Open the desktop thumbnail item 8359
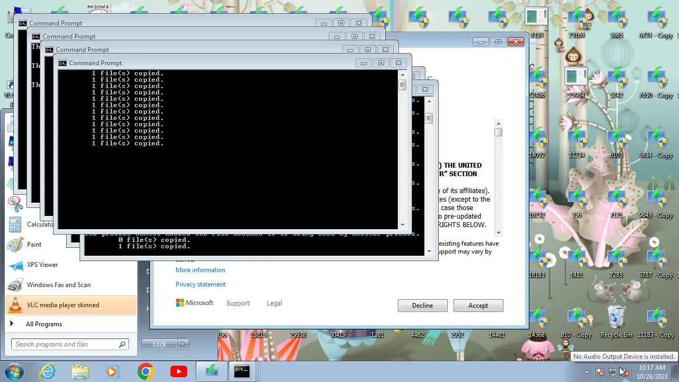679x382 pixels. pyautogui.click(x=537, y=22)
